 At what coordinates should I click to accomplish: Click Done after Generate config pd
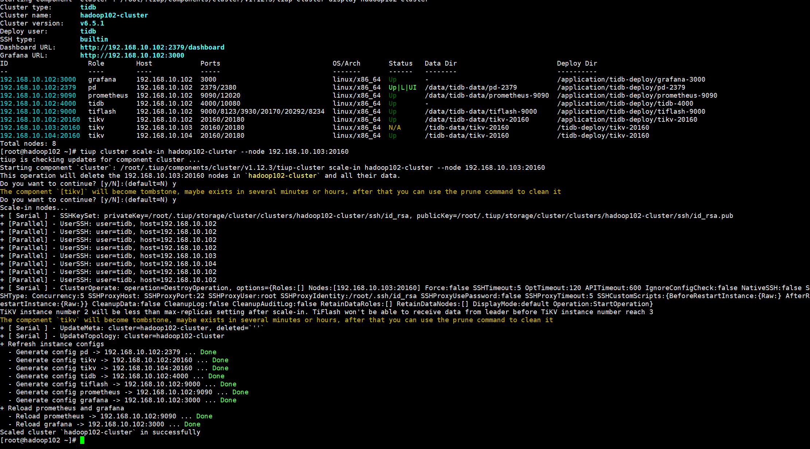coord(208,352)
